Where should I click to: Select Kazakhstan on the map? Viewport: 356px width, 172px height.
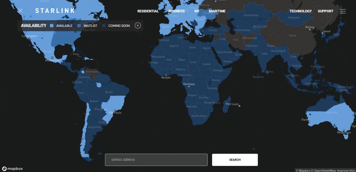[x=251, y=15]
